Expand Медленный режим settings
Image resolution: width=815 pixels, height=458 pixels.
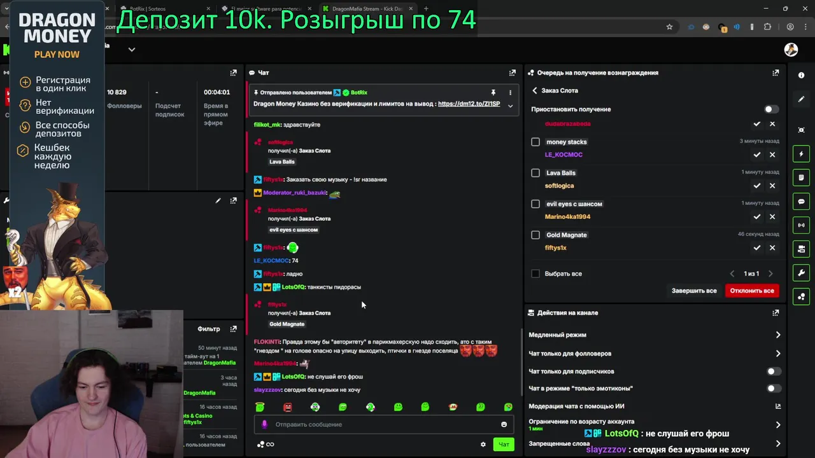(777, 335)
